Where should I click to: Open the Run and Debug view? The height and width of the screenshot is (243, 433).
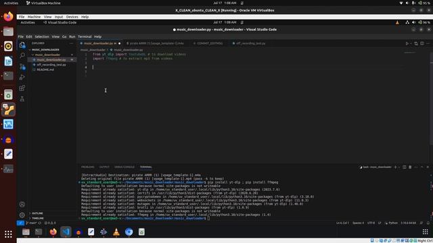click(x=22, y=78)
